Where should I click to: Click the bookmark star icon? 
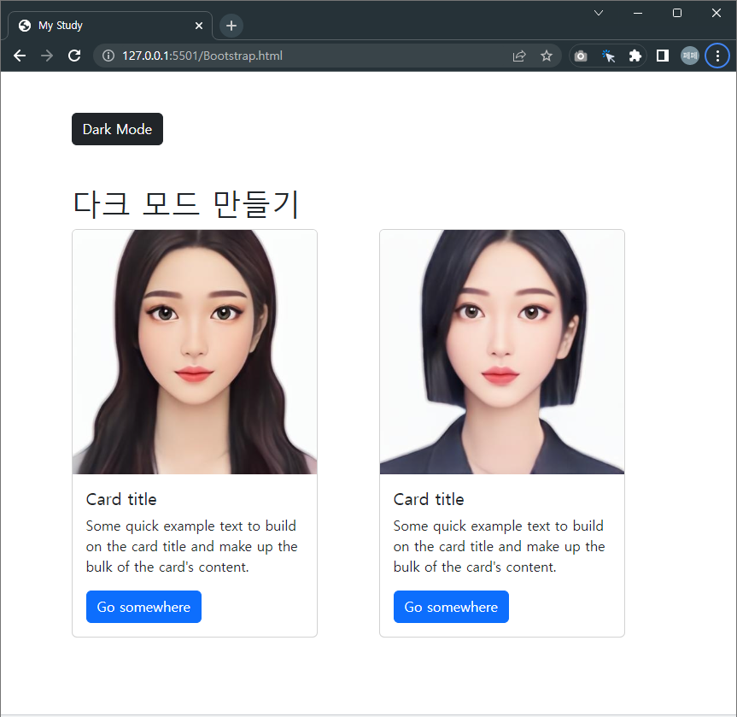[547, 56]
